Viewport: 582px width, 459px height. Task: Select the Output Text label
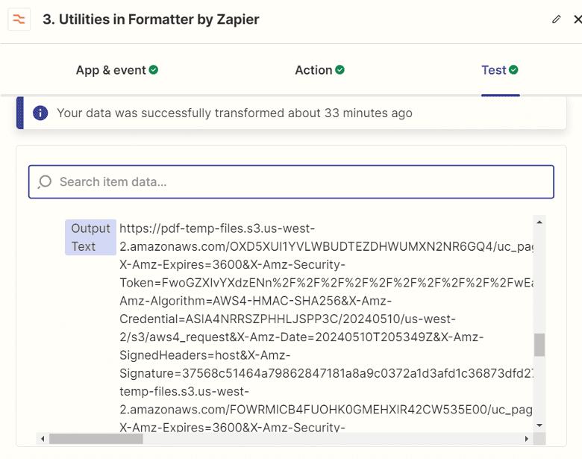[90, 237]
